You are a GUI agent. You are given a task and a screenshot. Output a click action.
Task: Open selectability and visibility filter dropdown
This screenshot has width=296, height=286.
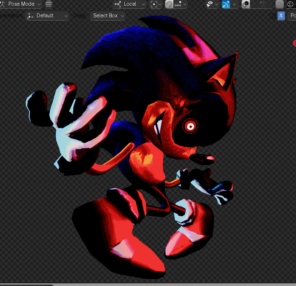point(212,4)
